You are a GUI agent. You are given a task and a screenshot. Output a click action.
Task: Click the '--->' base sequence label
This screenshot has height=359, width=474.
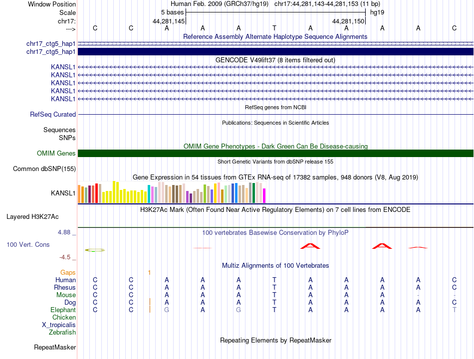(x=71, y=29)
